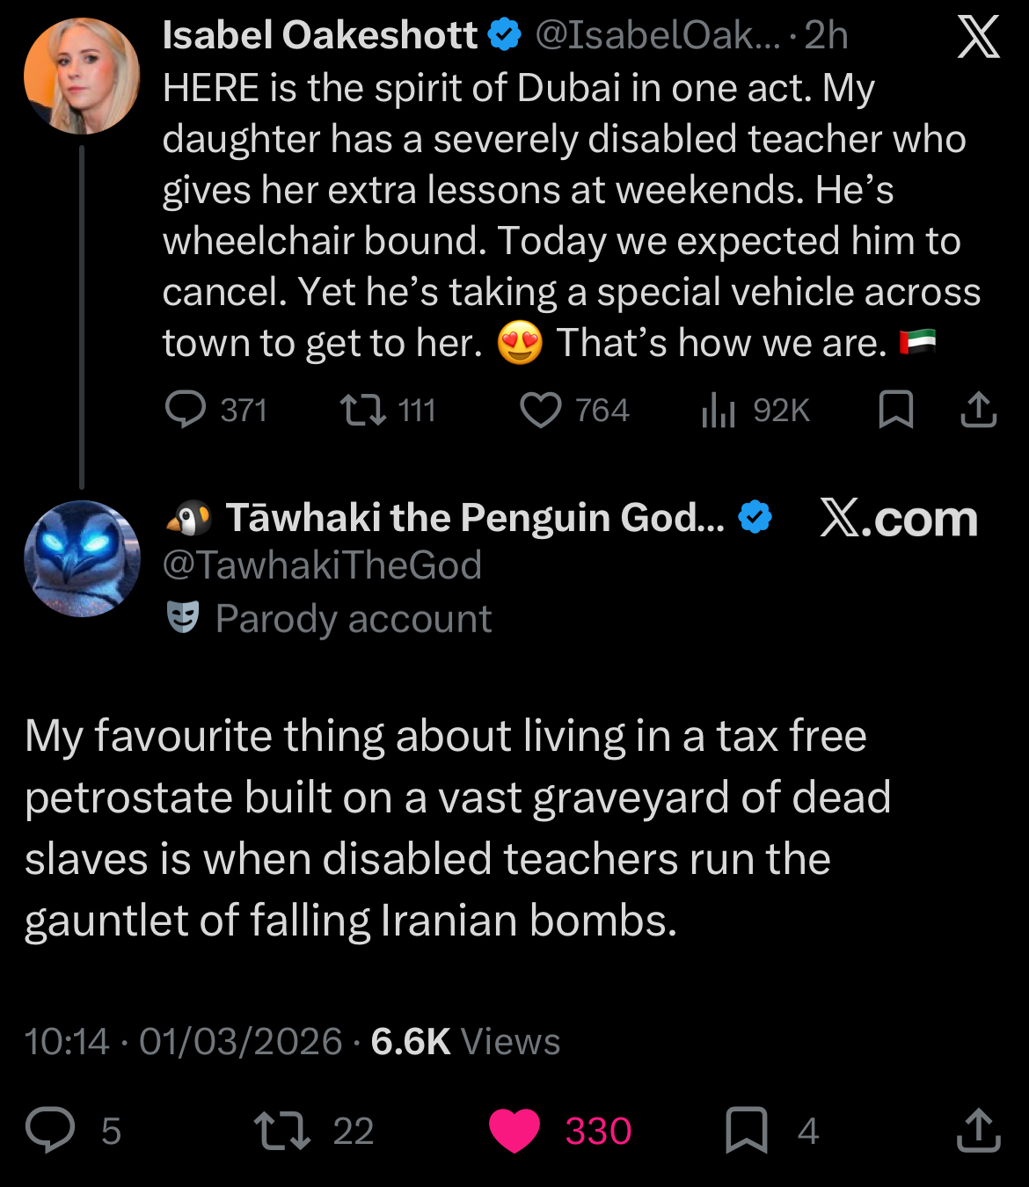Viewport: 1029px width, 1187px height.
Task: Open the @TawhakiTheGod handle link
Action: coord(322,565)
